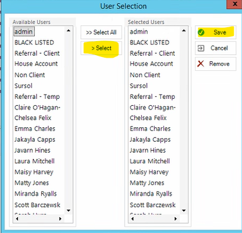Select Non Client in Available Users
The image size is (242, 233).
coord(30,75)
